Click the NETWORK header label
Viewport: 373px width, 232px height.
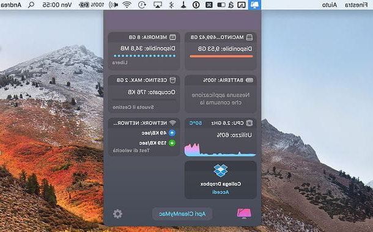(140, 123)
